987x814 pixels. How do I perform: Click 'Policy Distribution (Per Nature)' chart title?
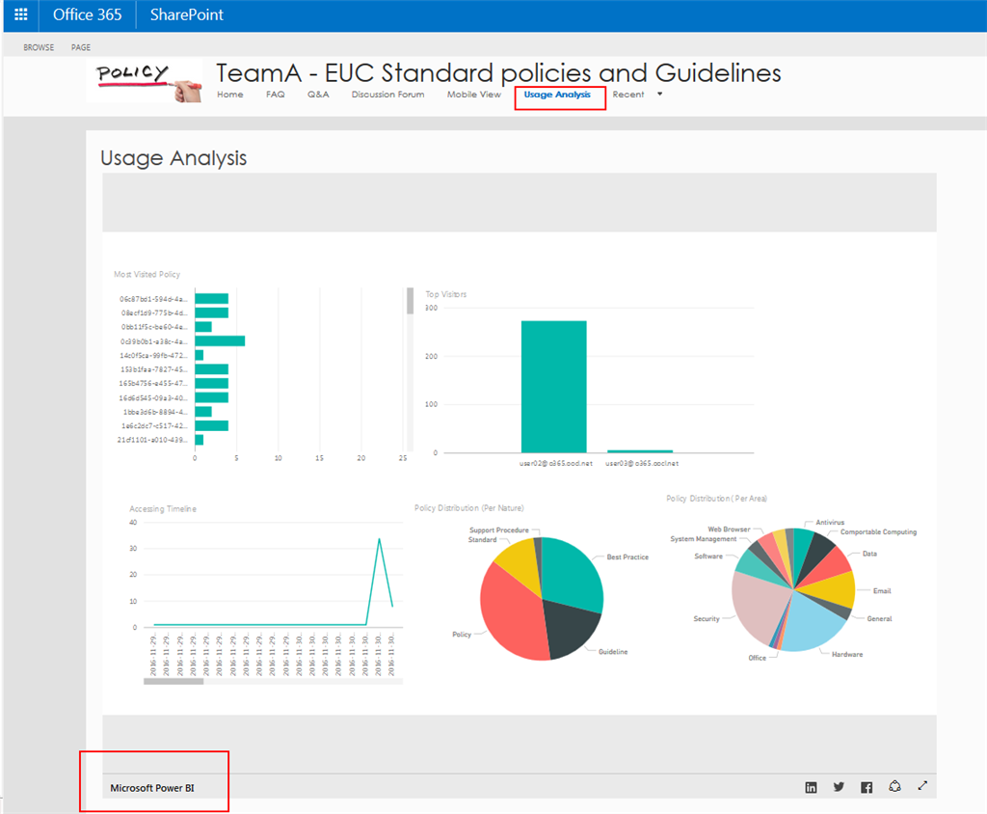coord(468,508)
